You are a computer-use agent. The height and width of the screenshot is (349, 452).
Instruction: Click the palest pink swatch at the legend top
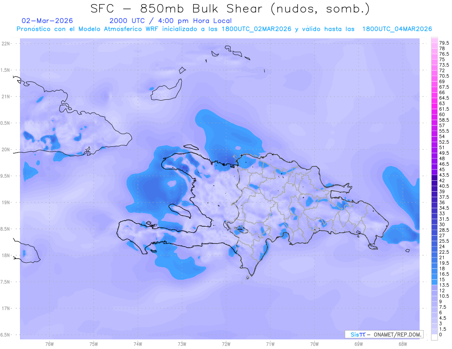click(x=434, y=40)
